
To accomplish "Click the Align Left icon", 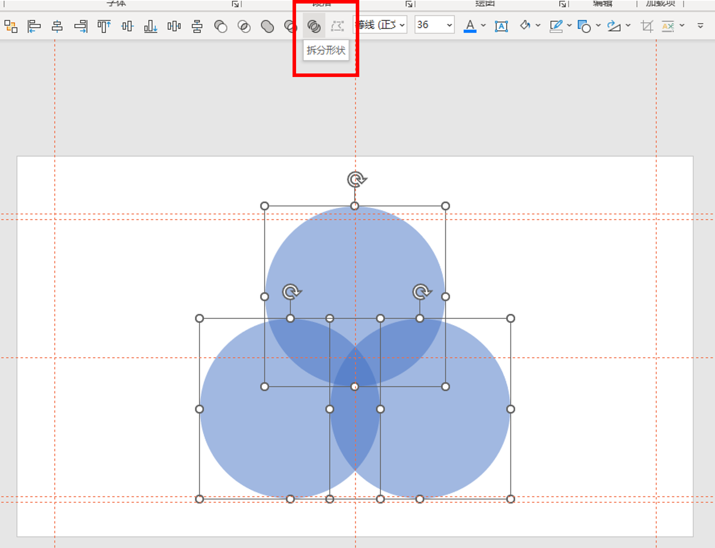I will point(34,26).
